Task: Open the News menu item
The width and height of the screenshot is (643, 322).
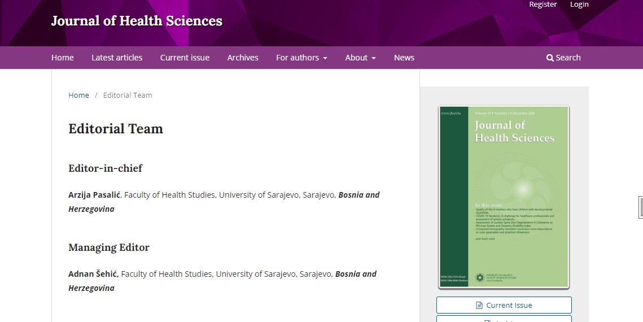Action: [x=404, y=58]
